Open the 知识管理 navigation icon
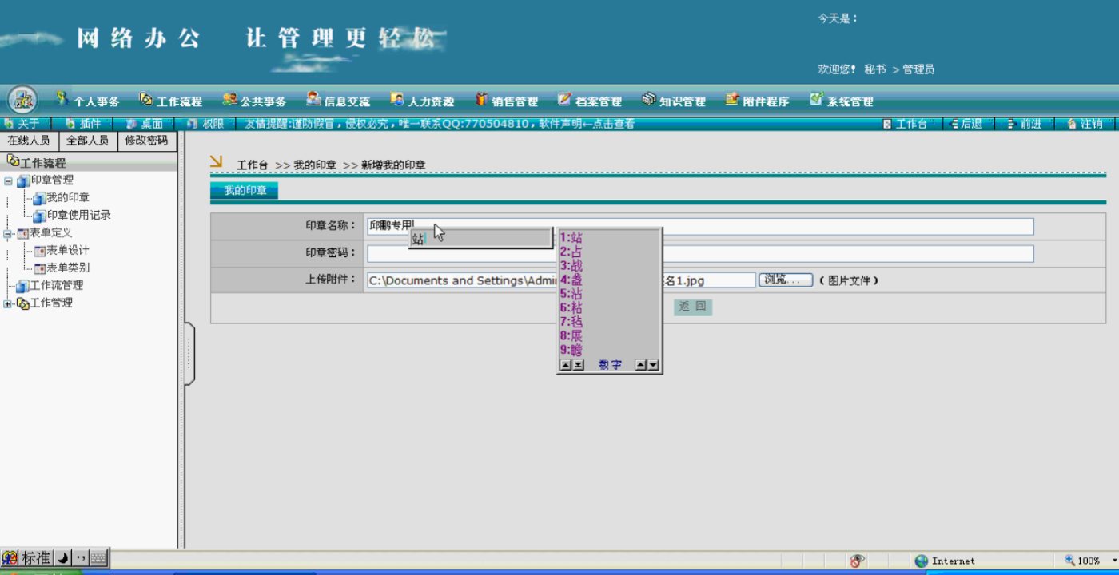The width and height of the screenshot is (1119, 575). (649, 99)
